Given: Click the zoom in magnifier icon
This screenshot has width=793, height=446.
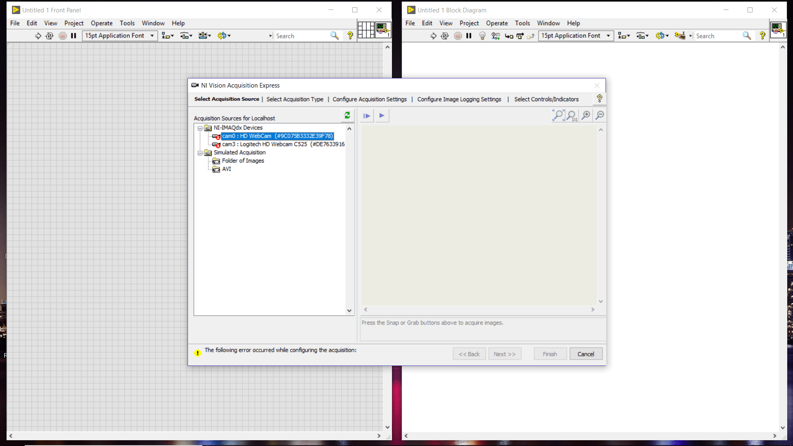Looking at the screenshot, I should 586,116.
